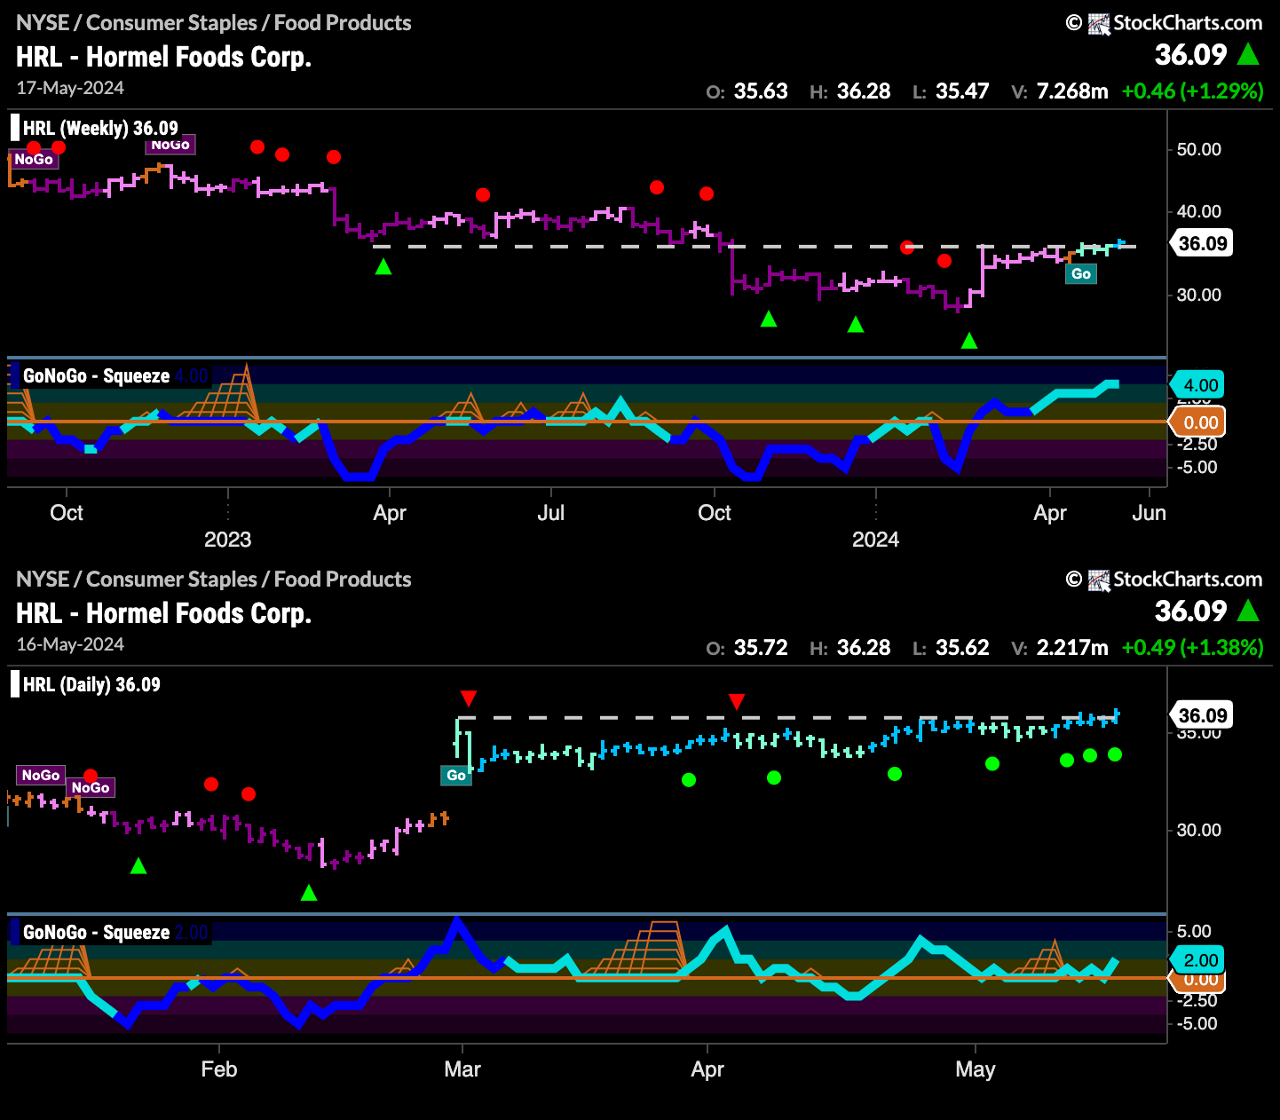Screen dimensions: 1280x1120
Task: Click the GoNoGo - Squeeze label on the weekly panel
Action: click(x=96, y=376)
